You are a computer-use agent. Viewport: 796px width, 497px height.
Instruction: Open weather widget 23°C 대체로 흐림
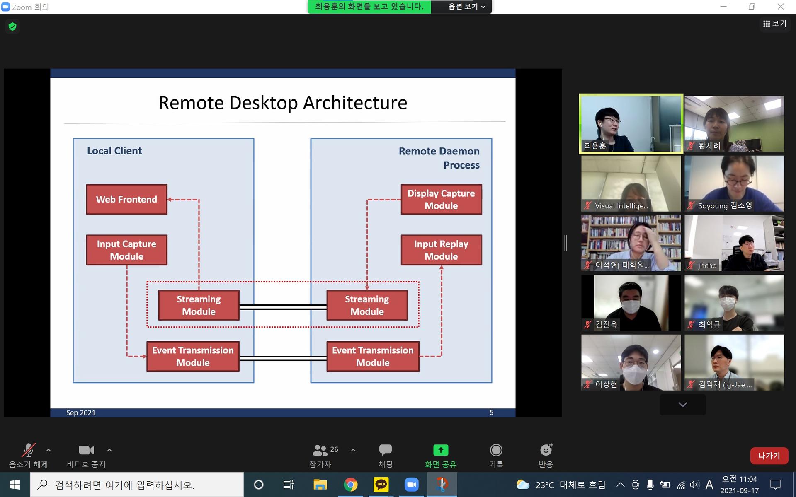point(561,485)
